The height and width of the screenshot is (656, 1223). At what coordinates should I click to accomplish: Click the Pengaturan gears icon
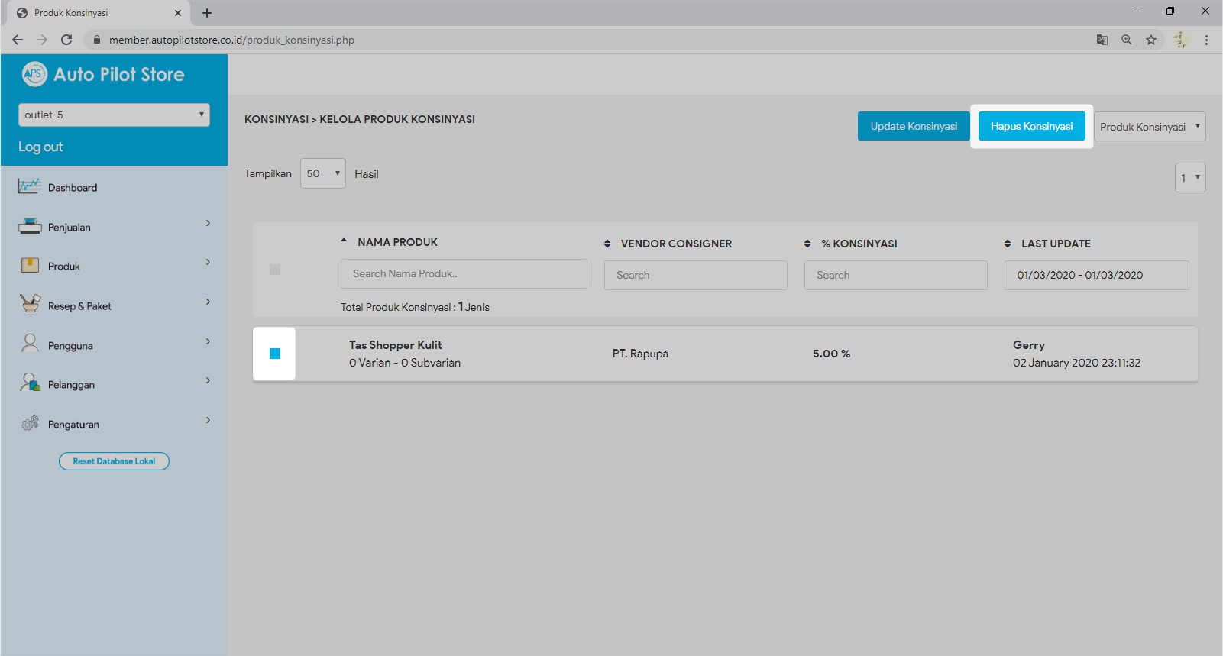tap(30, 423)
